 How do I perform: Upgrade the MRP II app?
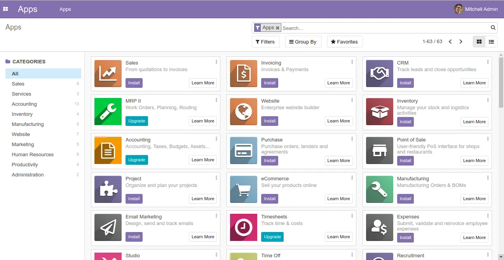[137, 121]
